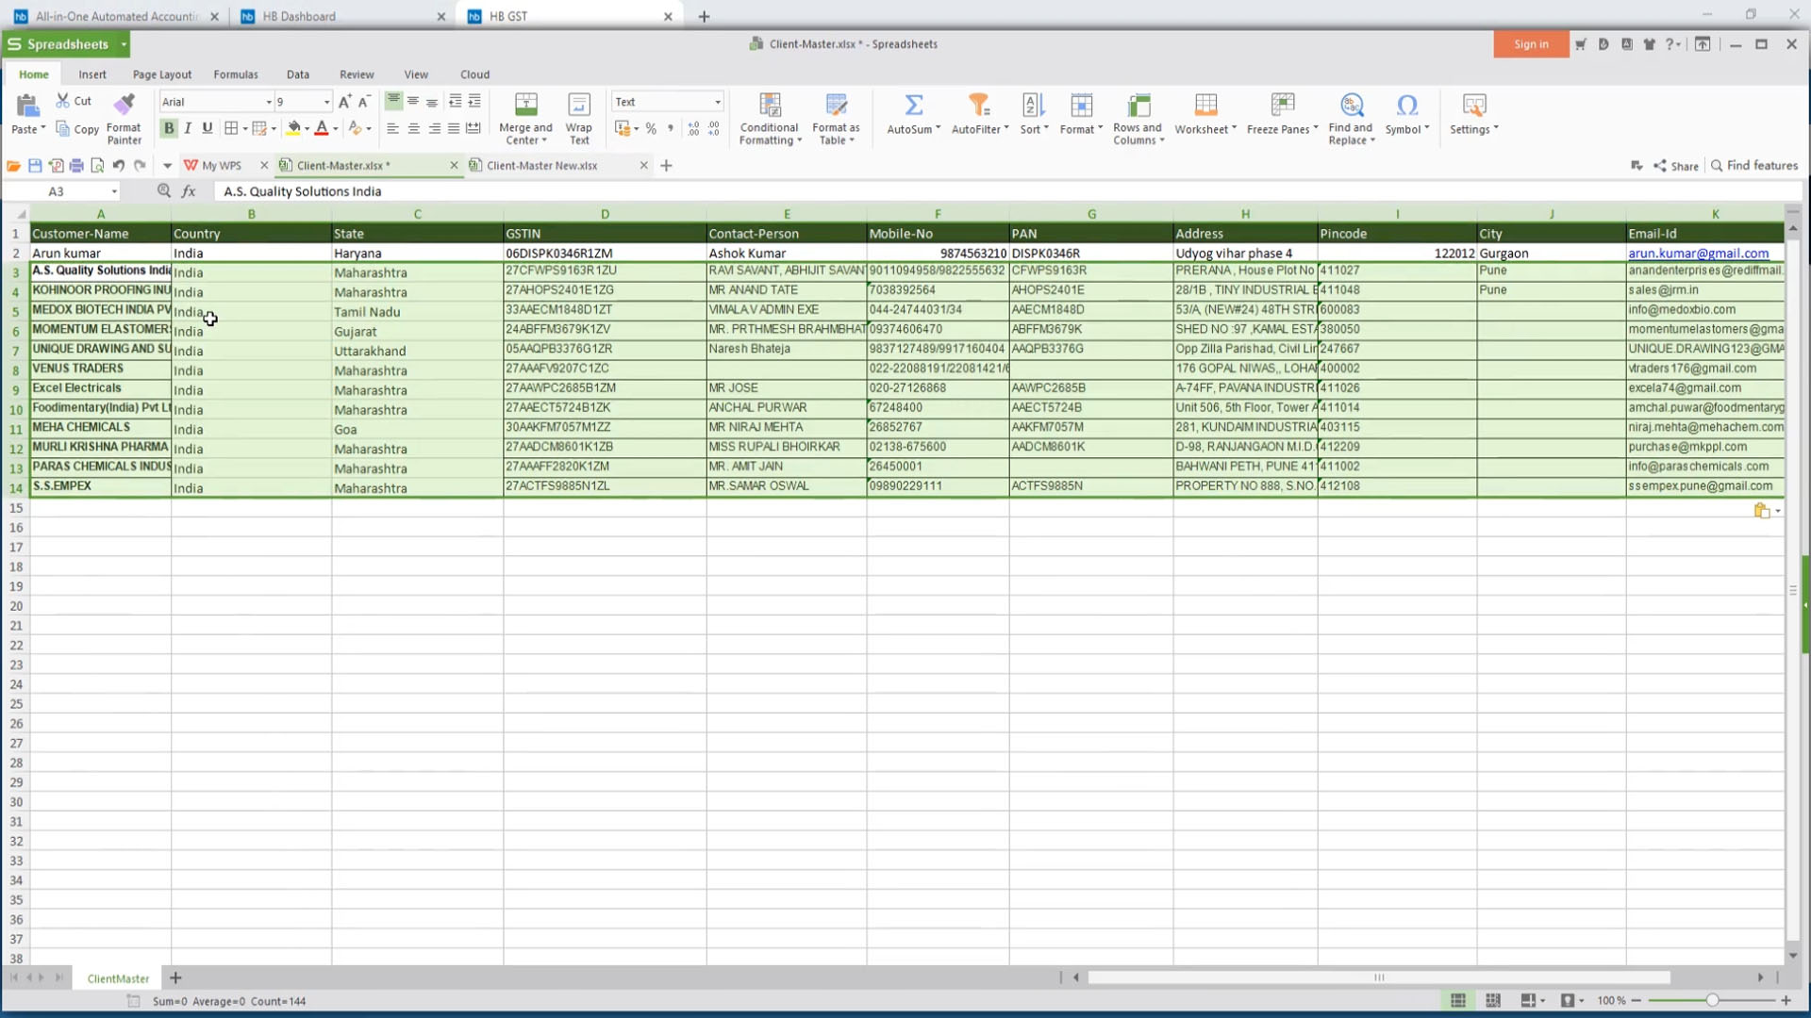1811x1018 pixels.
Task: Click the AutoFilter funnel icon
Action: [979, 105]
